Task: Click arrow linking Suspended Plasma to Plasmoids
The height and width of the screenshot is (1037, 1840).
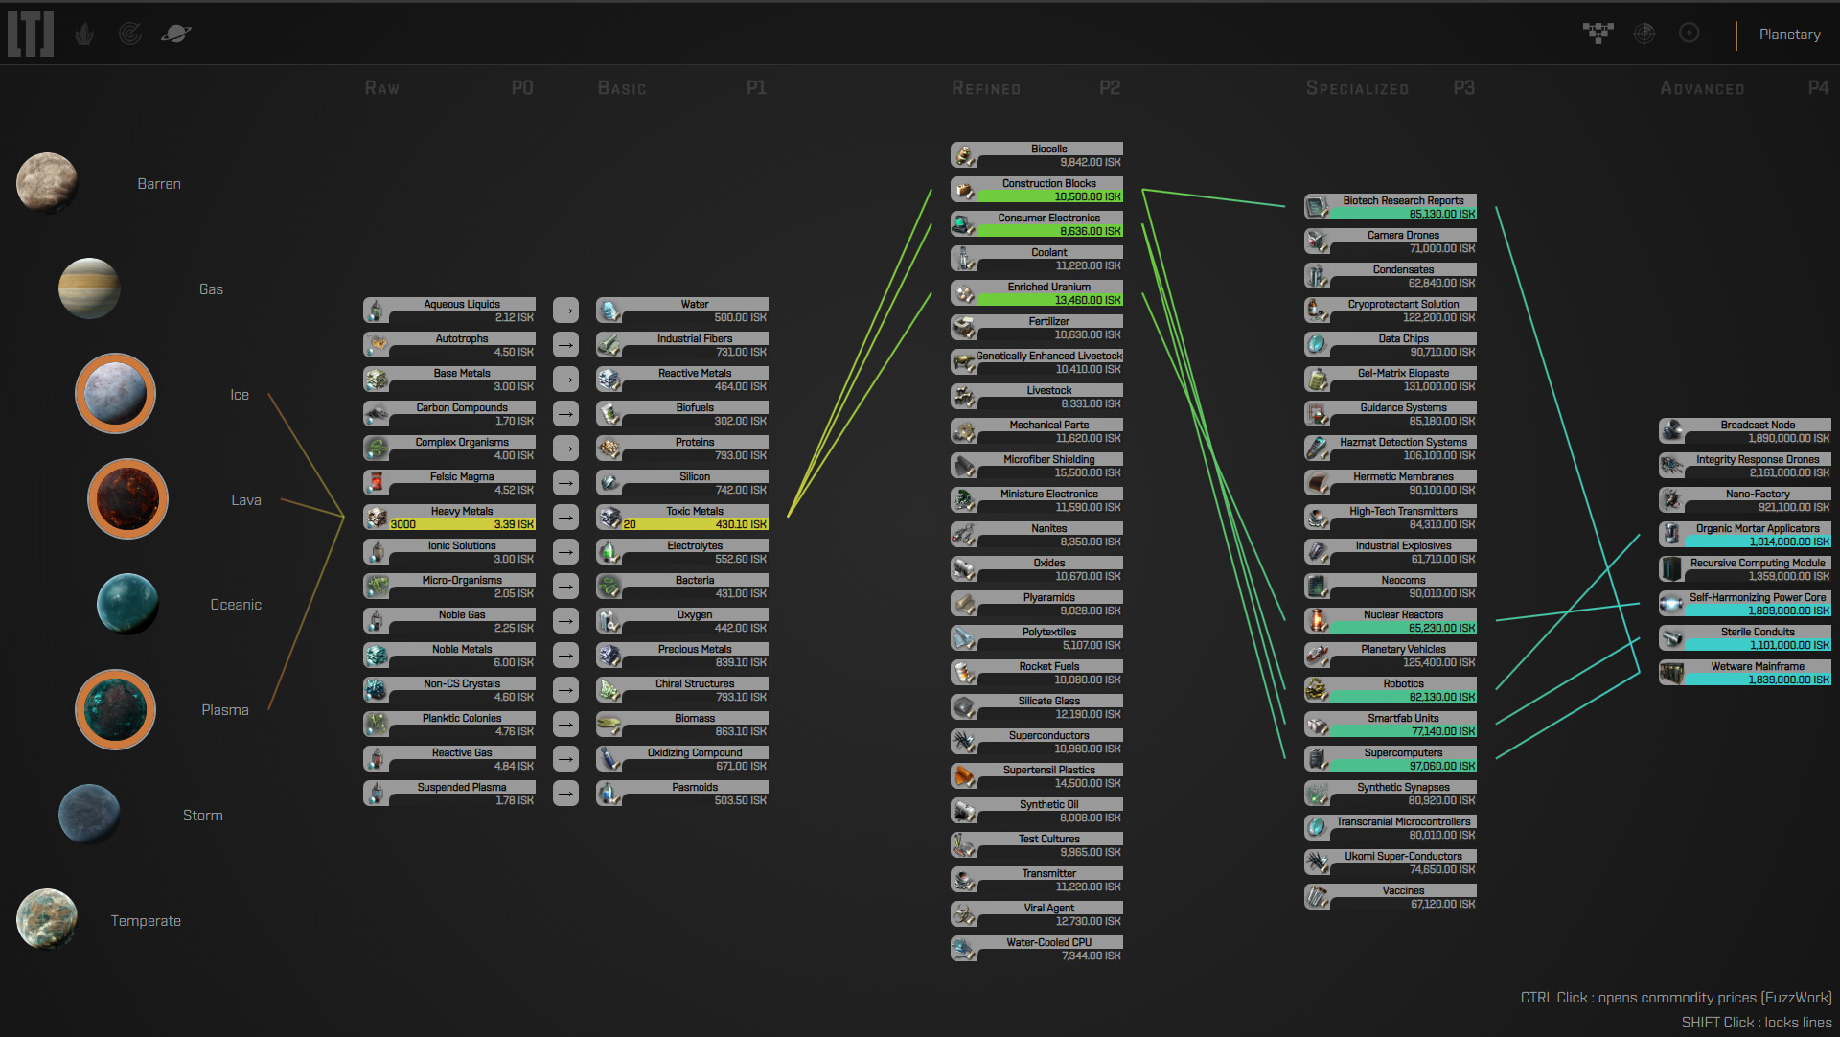Action: coord(565,794)
